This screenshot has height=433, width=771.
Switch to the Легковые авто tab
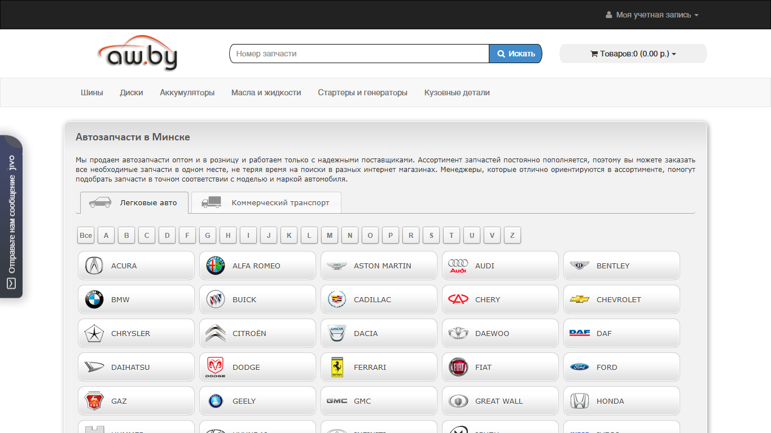coord(134,202)
